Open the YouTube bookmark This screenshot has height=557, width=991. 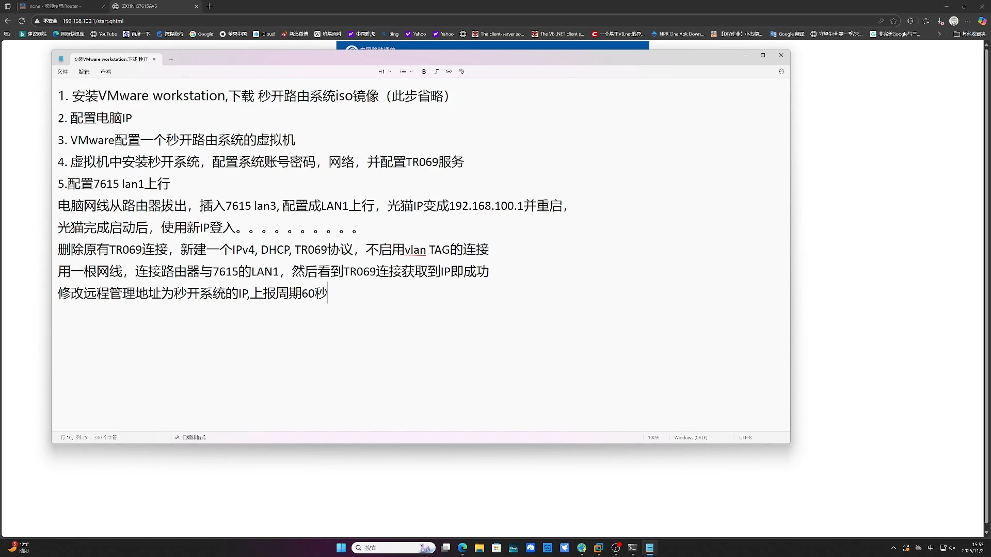pyautogui.click(x=104, y=34)
